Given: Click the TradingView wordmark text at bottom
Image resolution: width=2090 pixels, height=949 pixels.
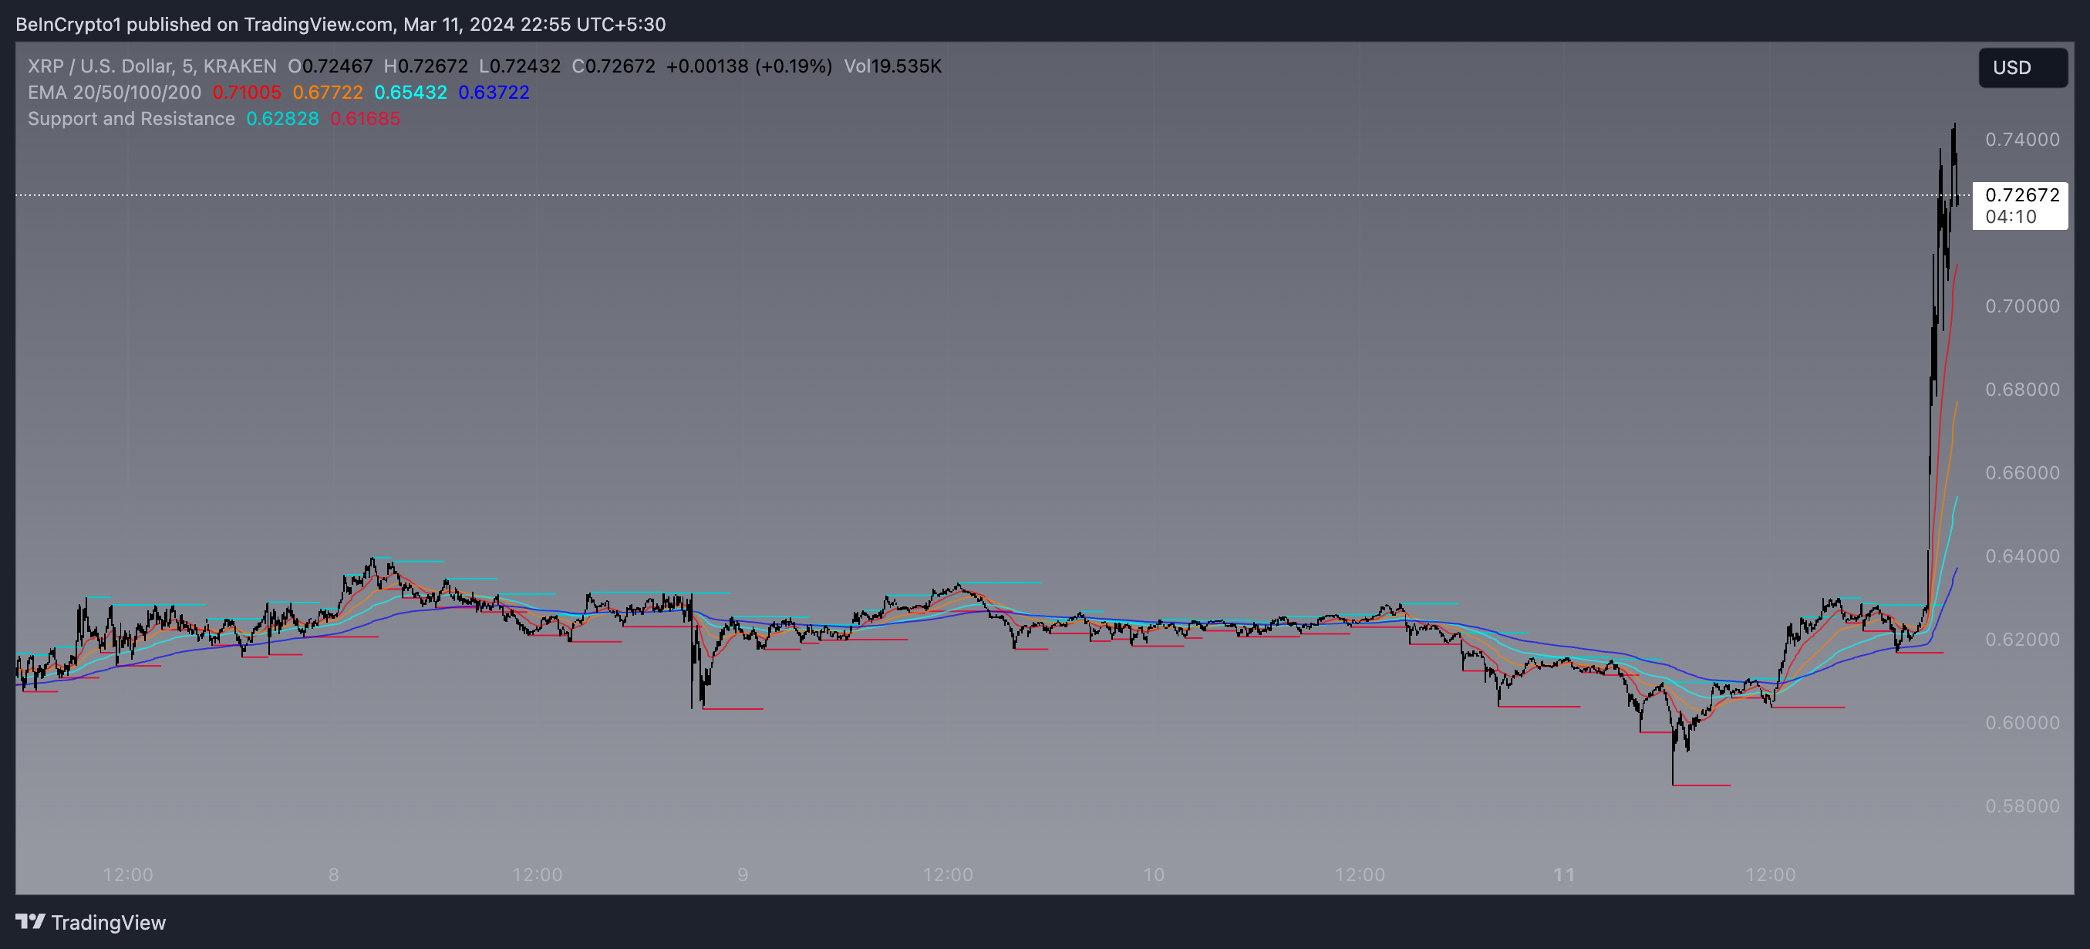Looking at the screenshot, I should 108,922.
